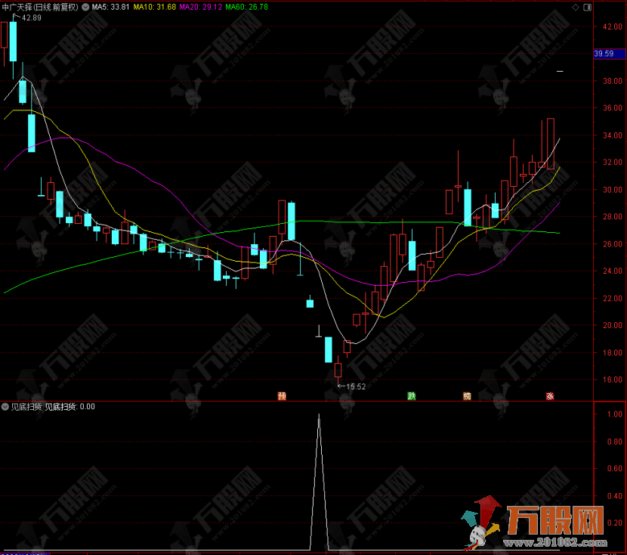
Task: Click the magenta MA20: 29.12 label
Action: [201, 7]
